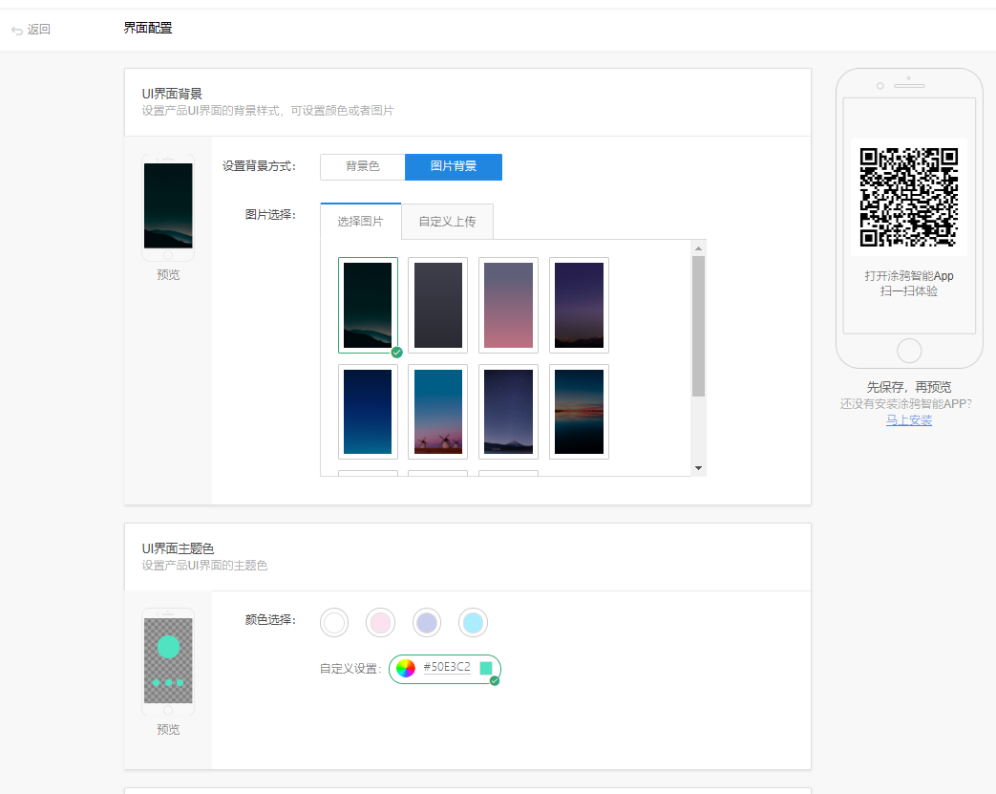Click the #50E3C2 hex color input field
The height and width of the screenshot is (794, 996).
click(x=447, y=668)
